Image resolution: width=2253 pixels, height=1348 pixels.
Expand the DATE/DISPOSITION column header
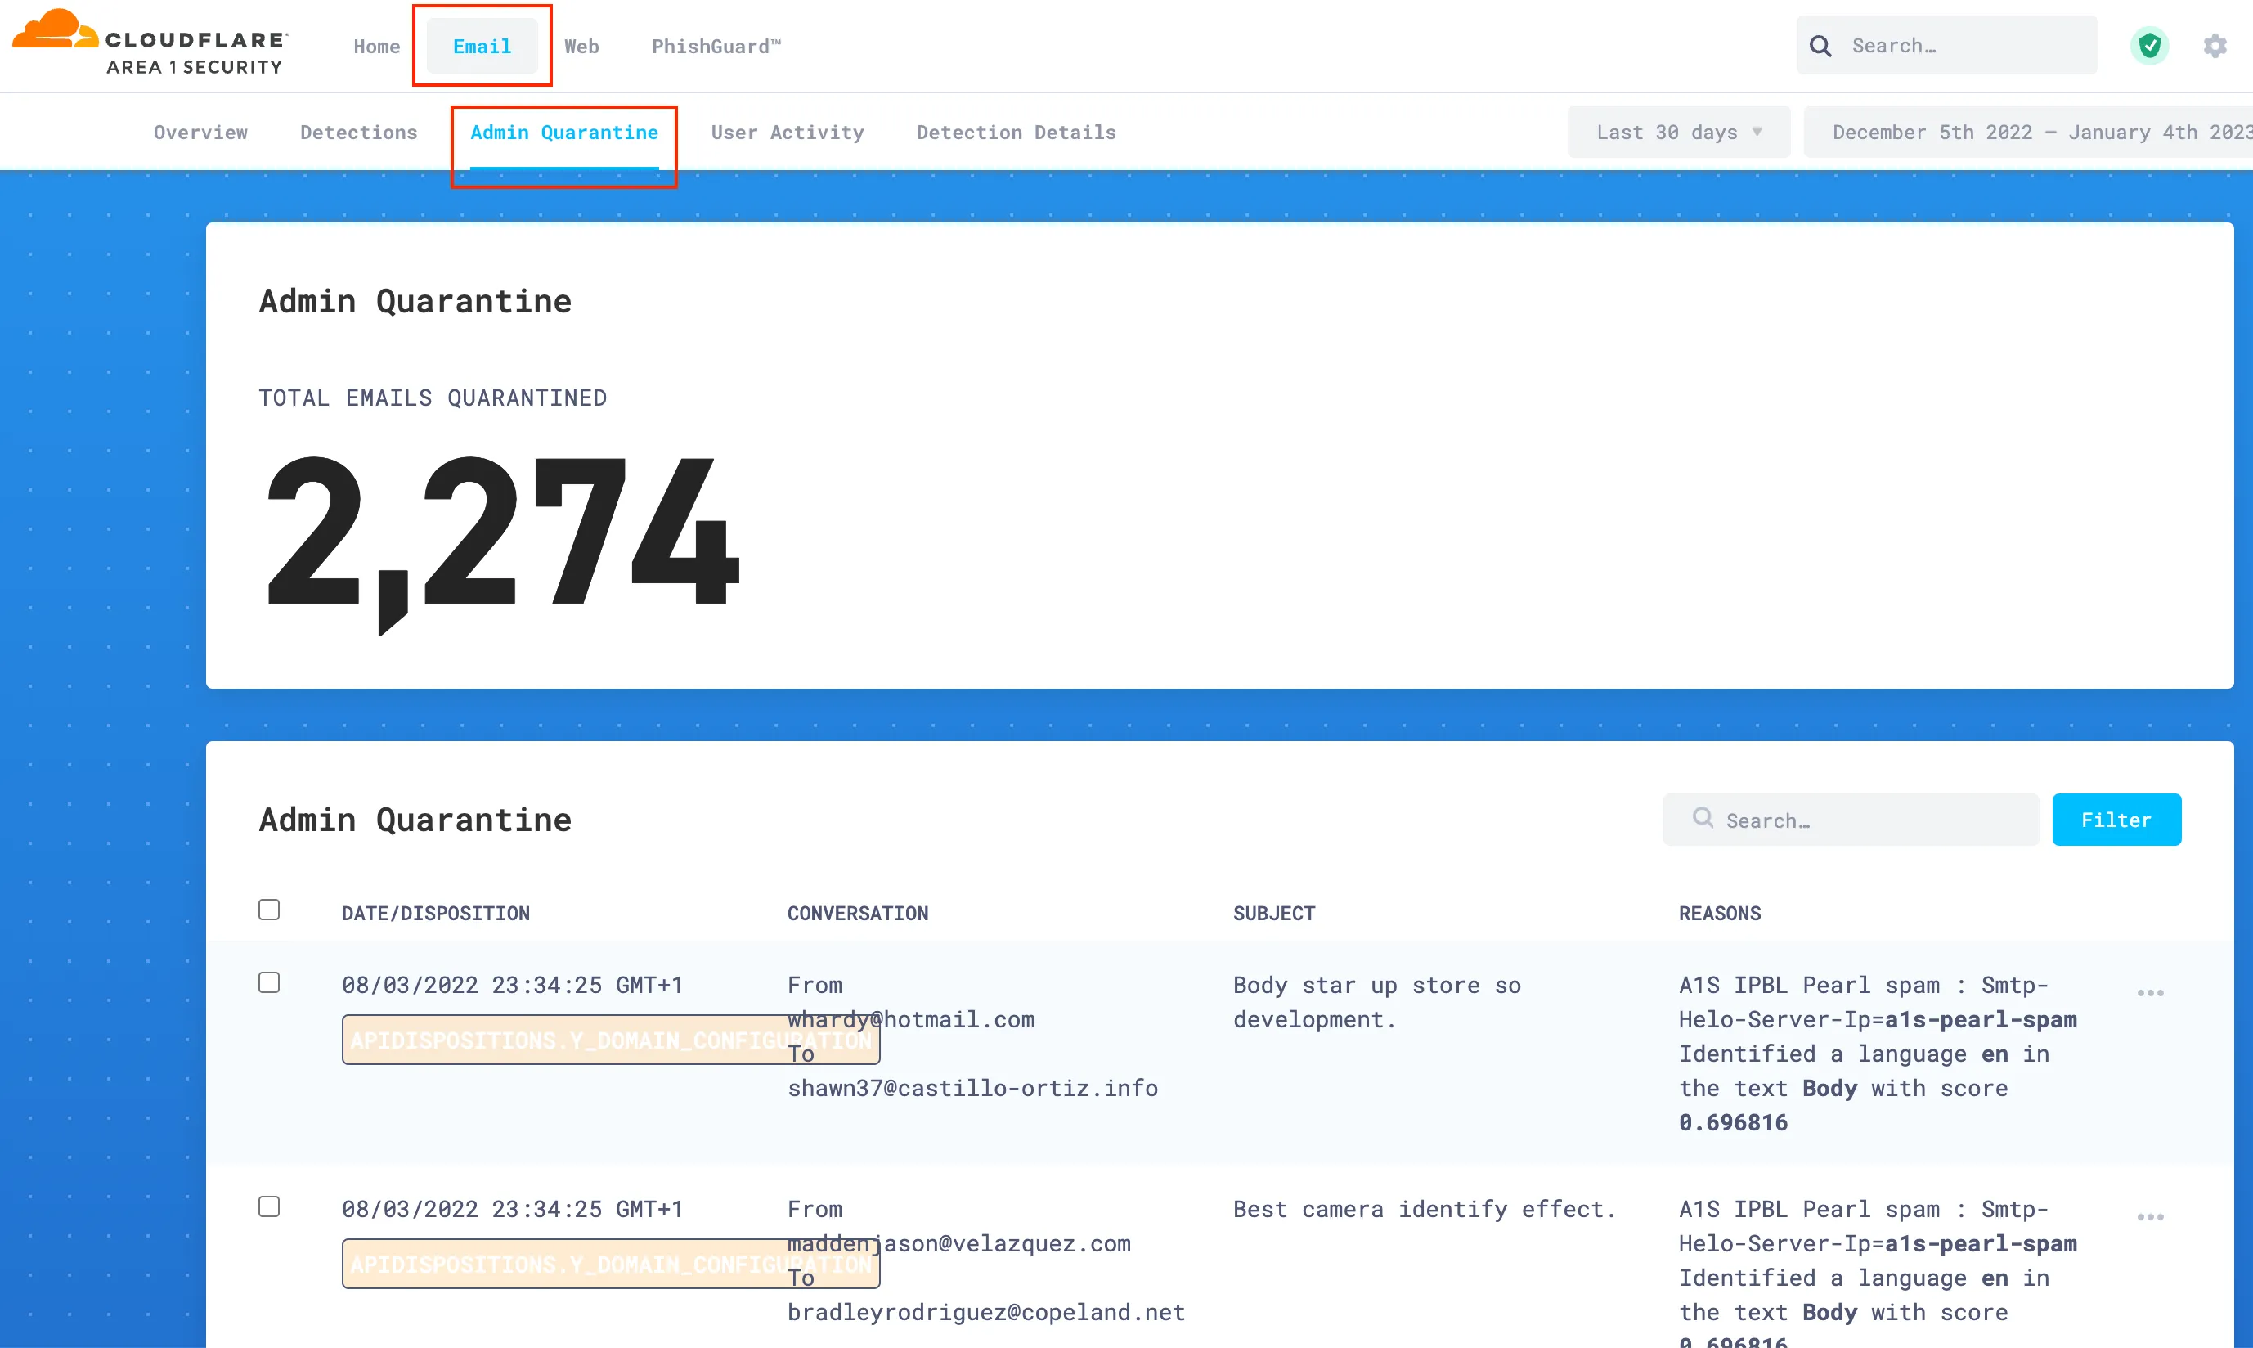pos(436,912)
